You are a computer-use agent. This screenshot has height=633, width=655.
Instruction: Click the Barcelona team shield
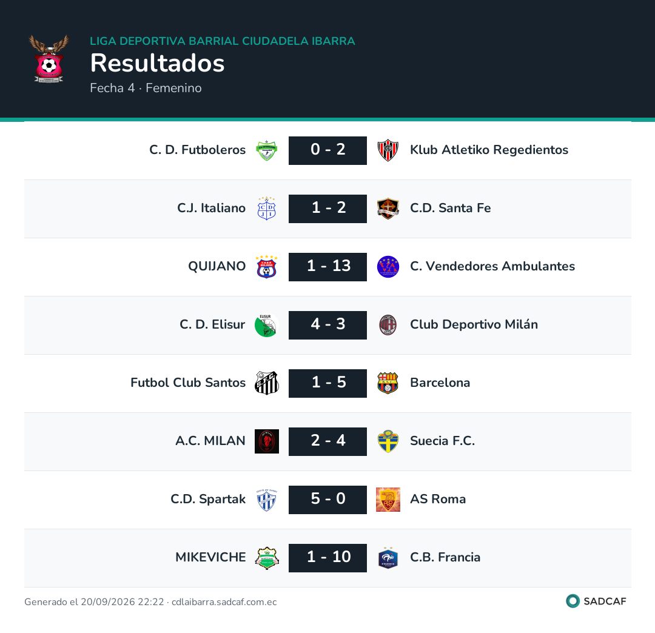(388, 383)
